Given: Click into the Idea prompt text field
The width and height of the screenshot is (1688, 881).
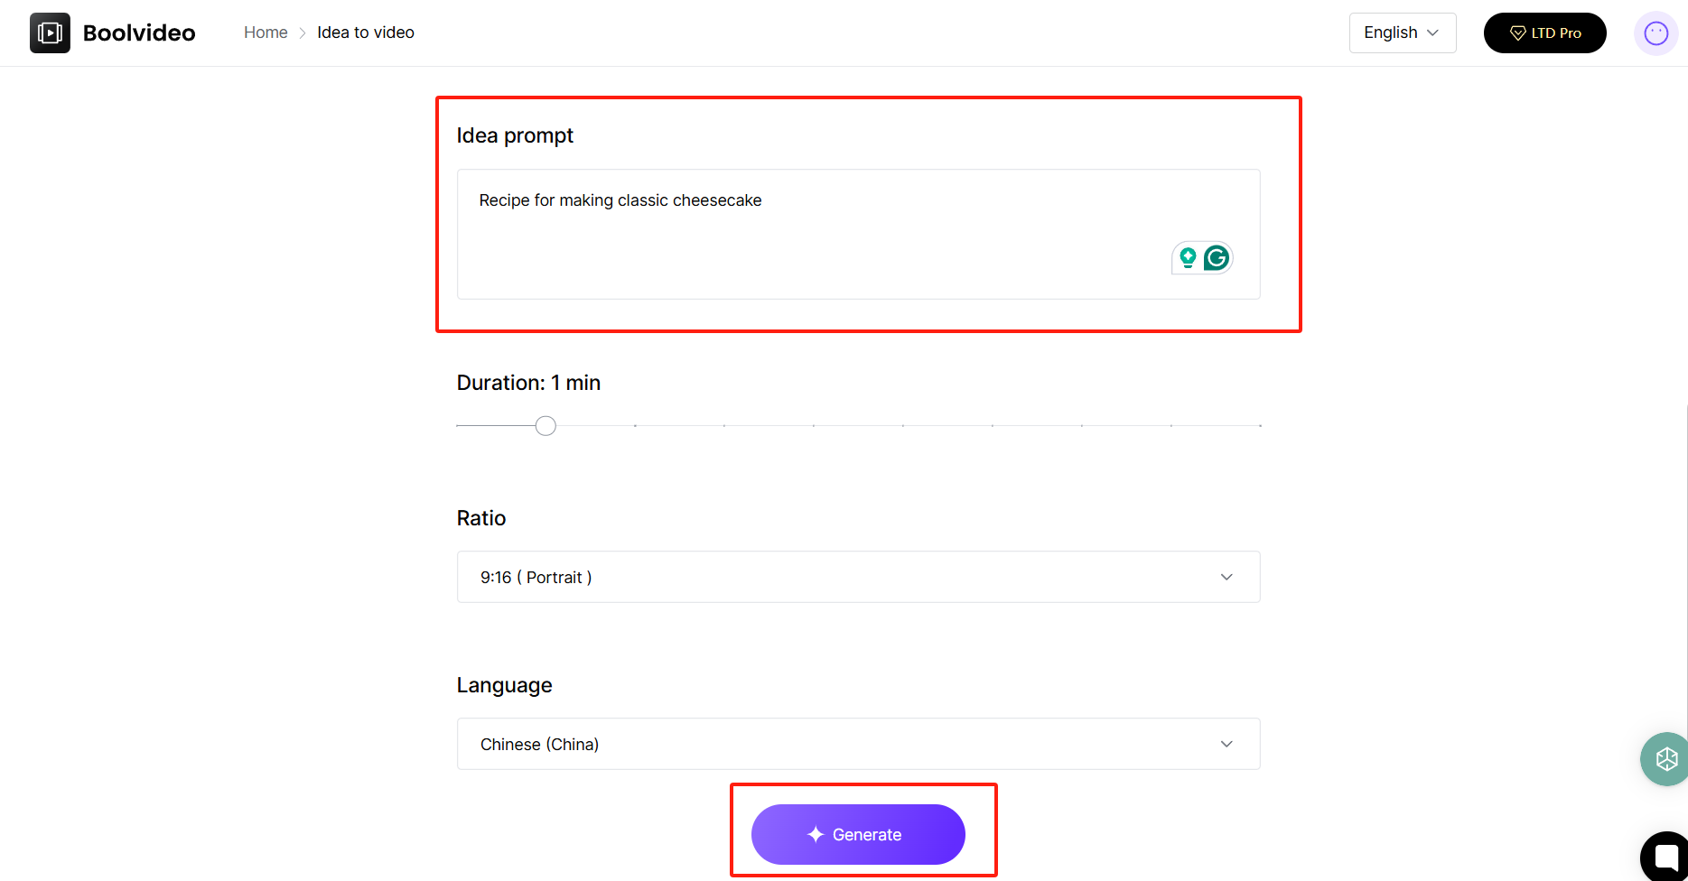Looking at the screenshot, I should click(858, 234).
